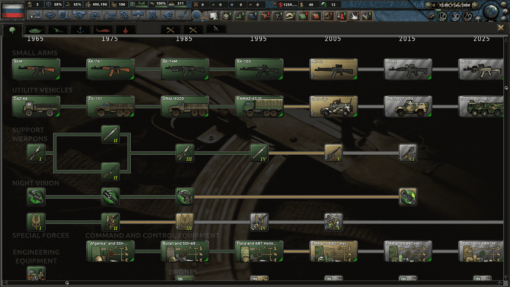Click the missile rocket toolbar icon
Screen dimensions: 510x287
[182, 15]
